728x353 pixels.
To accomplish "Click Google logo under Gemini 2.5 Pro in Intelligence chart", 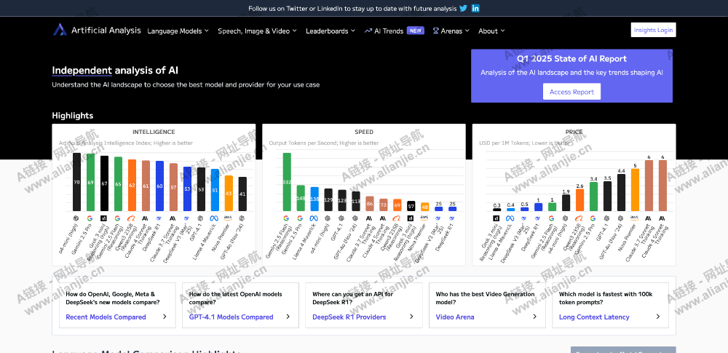I will click(90, 218).
